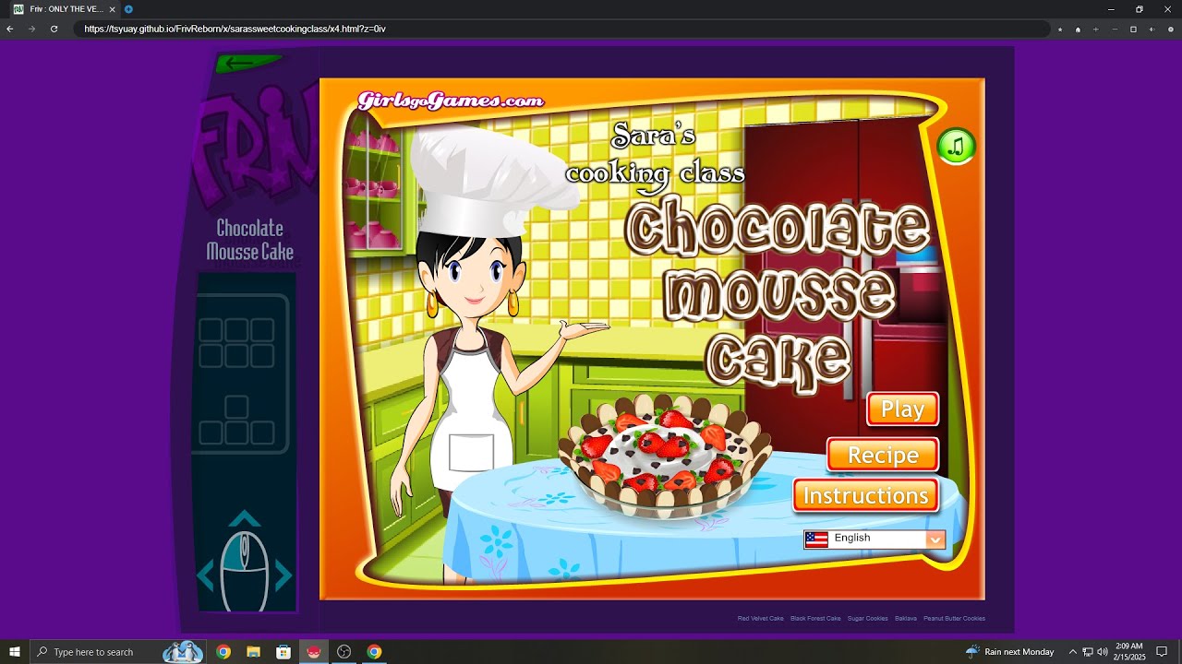This screenshot has width=1182, height=664.
Task: Zoom out with minus icon in toolbar
Action: tap(1115, 30)
